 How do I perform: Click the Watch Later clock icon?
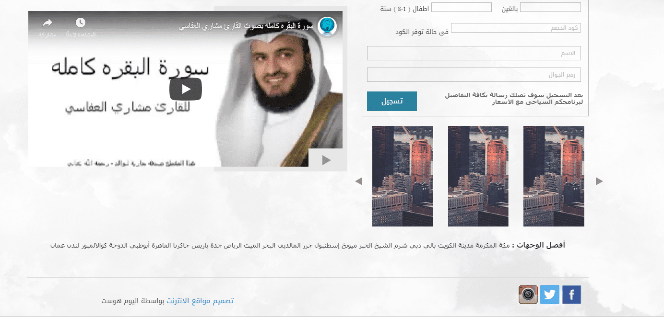[x=81, y=23]
